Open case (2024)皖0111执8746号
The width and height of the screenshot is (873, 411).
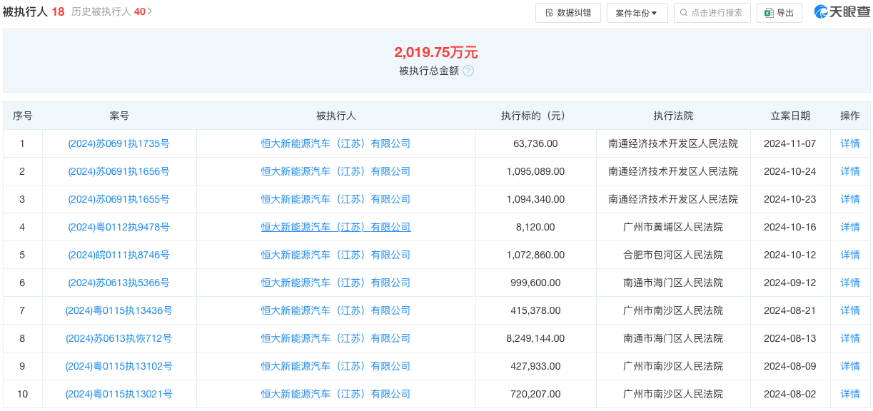click(118, 255)
